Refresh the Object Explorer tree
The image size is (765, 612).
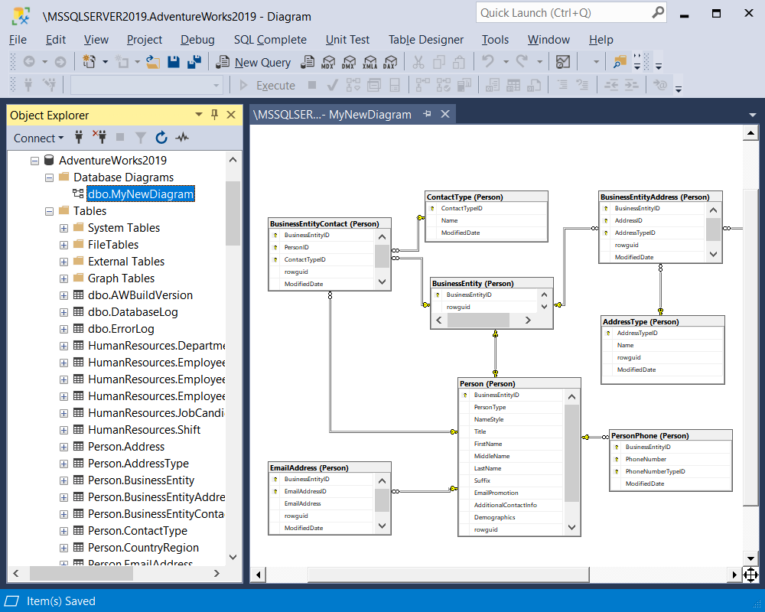tap(161, 138)
